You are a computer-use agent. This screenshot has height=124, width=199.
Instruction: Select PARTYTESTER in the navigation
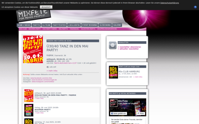pos(59,25)
